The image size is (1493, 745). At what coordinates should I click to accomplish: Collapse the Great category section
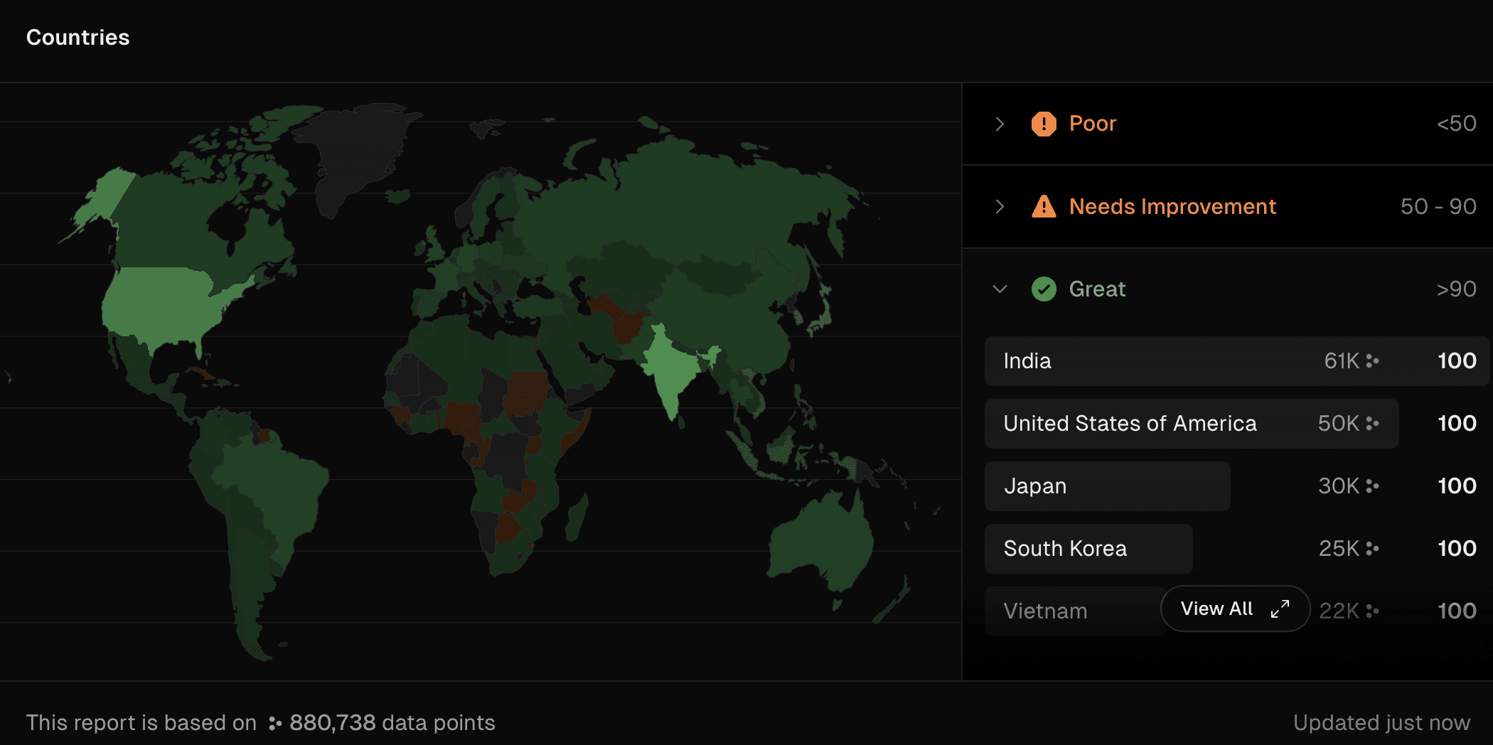coord(1000,289)
